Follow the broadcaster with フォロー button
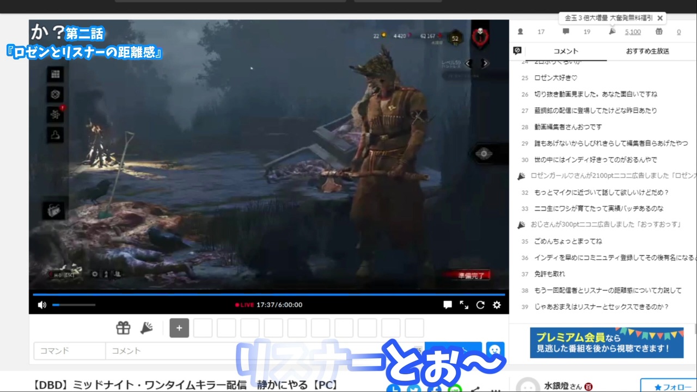697x392 pixels. click(669, 385)
